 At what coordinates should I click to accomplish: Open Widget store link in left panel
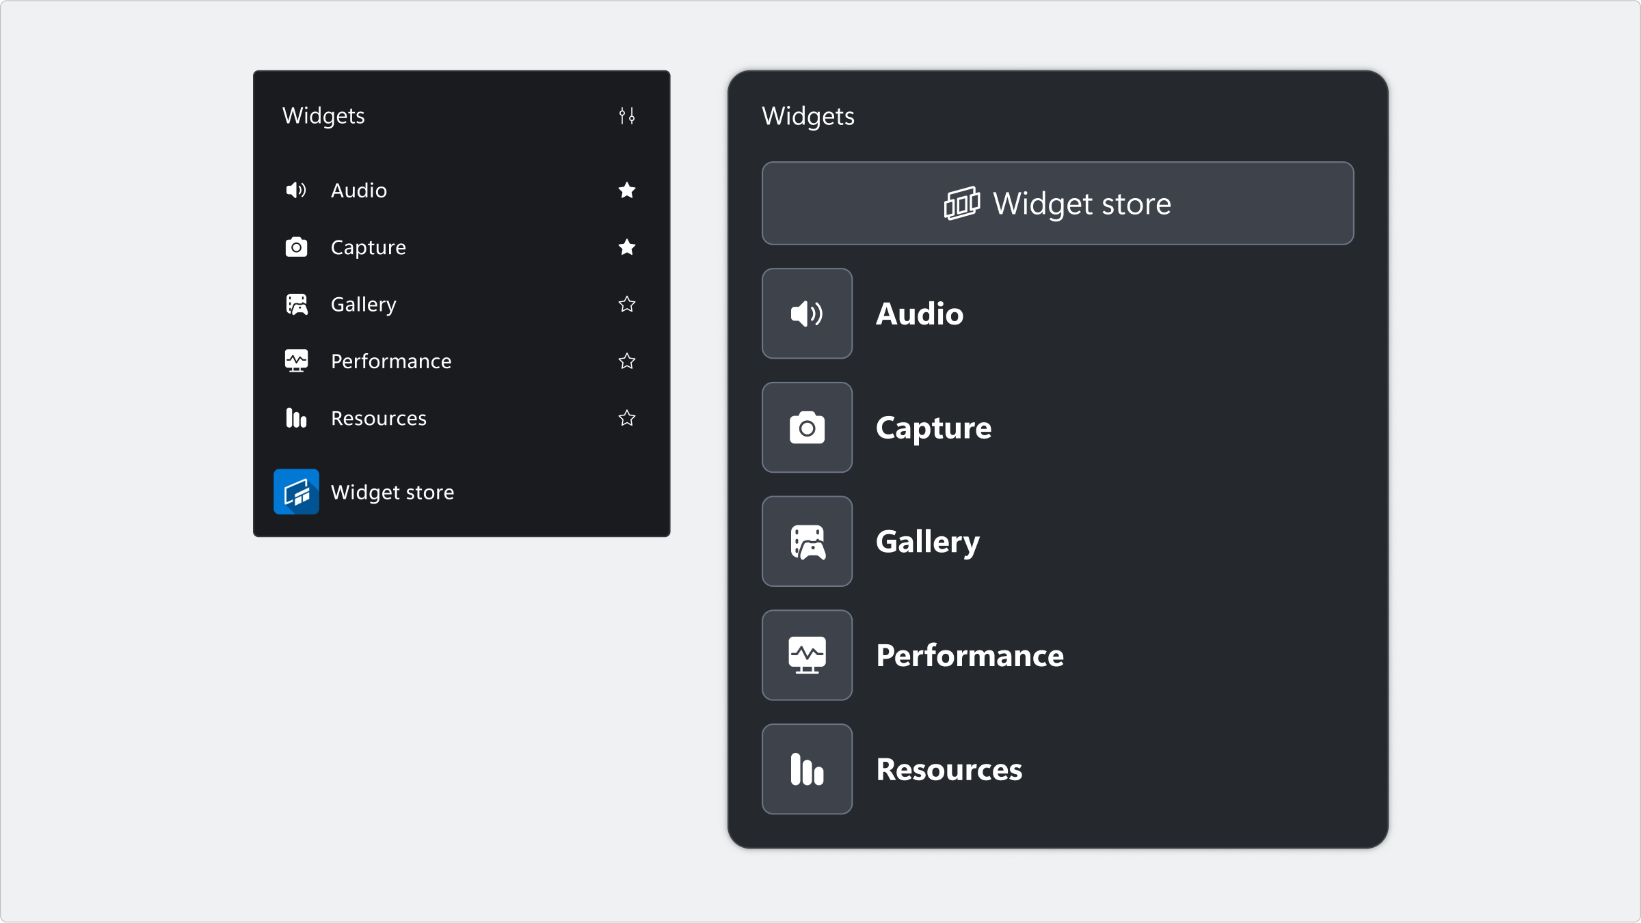click(x=392, y=492)
